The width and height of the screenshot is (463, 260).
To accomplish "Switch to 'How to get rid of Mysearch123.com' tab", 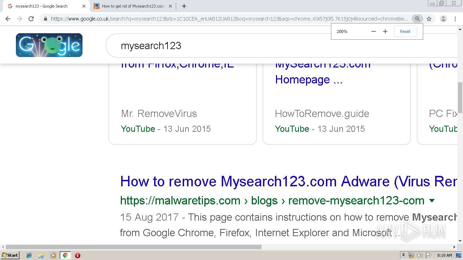I will (132, 6).
